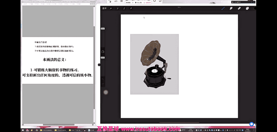
Task: Collapse the small dark panel via its chevron
Action: point(251,2)
